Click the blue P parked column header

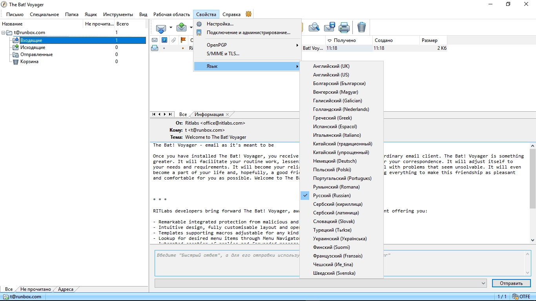coord(164,40)
